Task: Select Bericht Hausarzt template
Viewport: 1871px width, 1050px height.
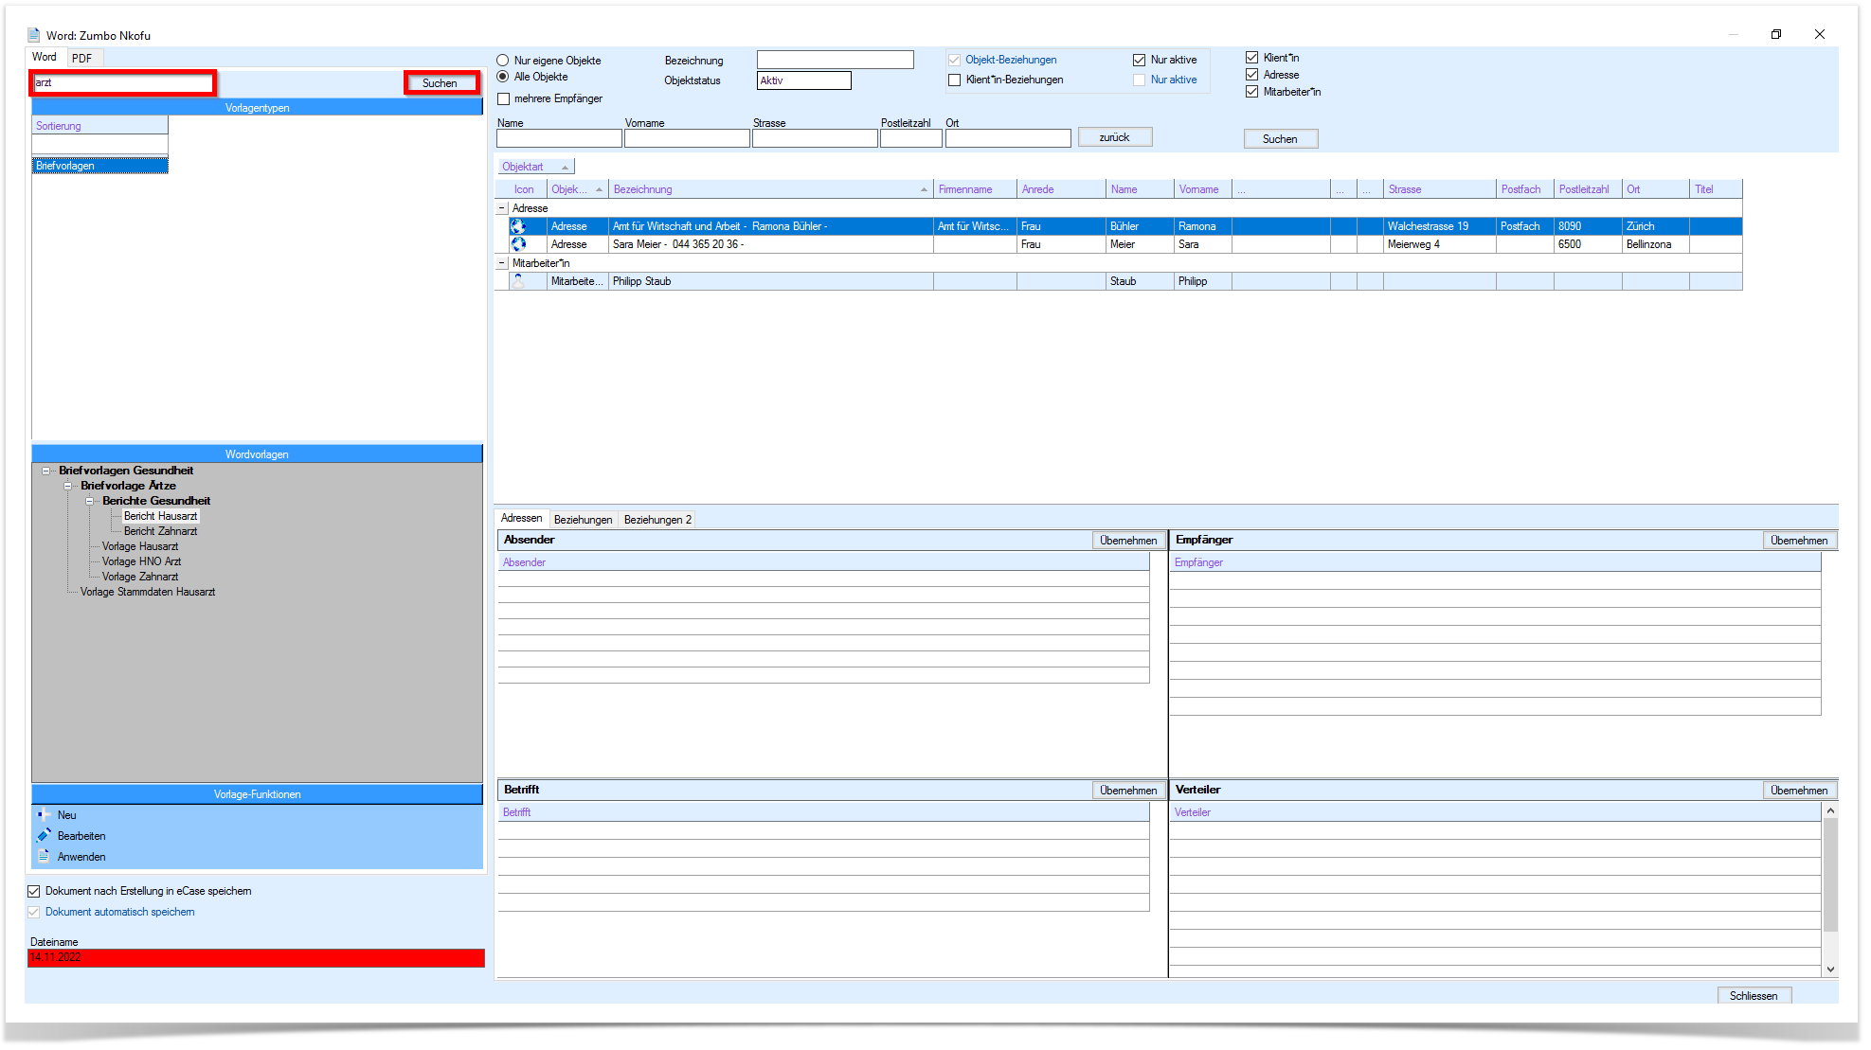Action: click(160, 516)
